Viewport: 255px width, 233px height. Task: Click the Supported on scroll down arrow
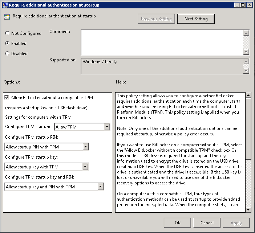click(x=246, y=71)
